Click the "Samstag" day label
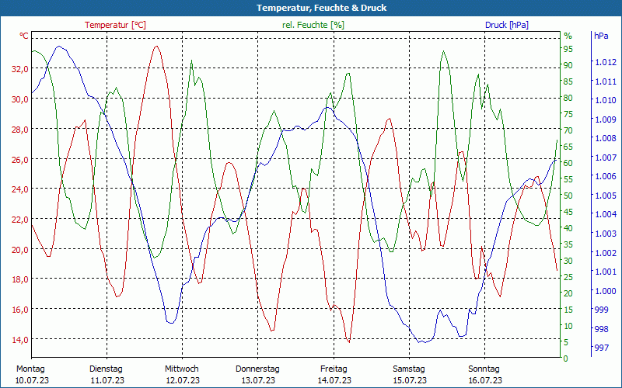The height and width of the screenshot is (388, 622). coord(409,369)
